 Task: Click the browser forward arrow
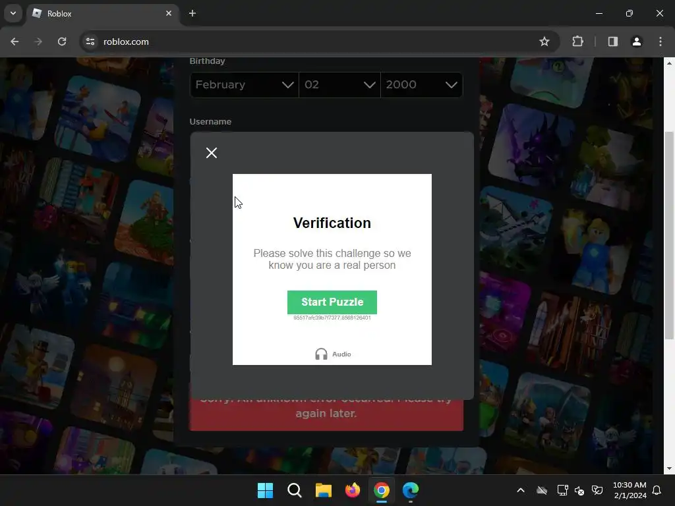[38, 42]
